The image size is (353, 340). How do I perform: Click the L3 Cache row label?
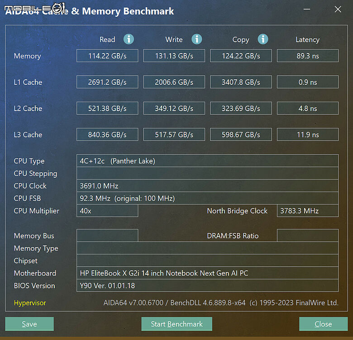pos(28,135)
